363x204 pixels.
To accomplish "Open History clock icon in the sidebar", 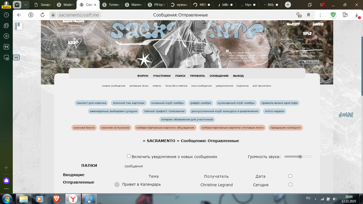I will 6,15.
